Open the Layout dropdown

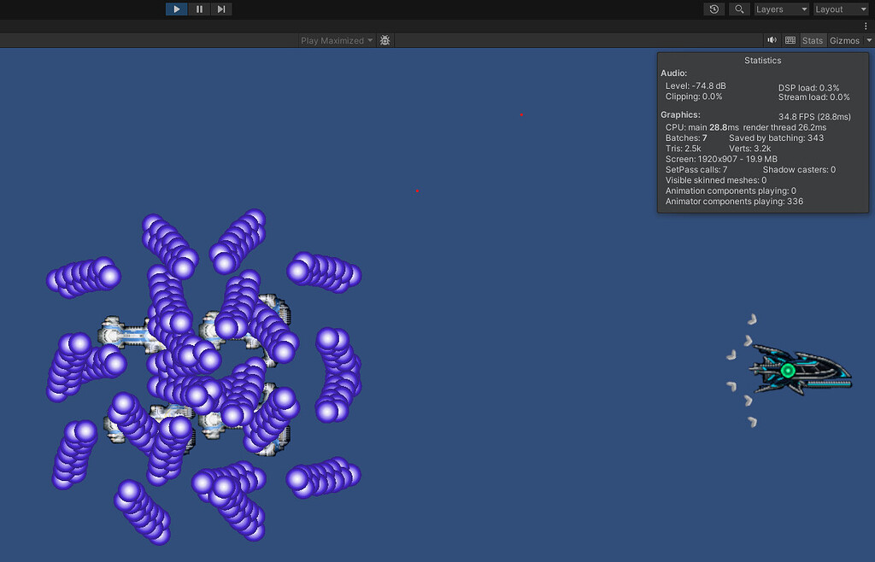coord(840,9)
